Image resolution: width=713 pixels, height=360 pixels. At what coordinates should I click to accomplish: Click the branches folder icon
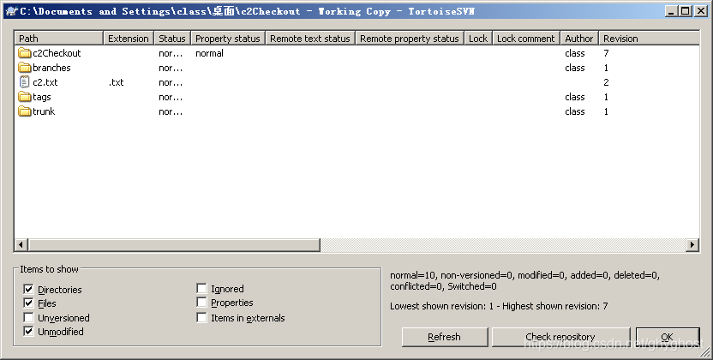click(x=25, y=68)
